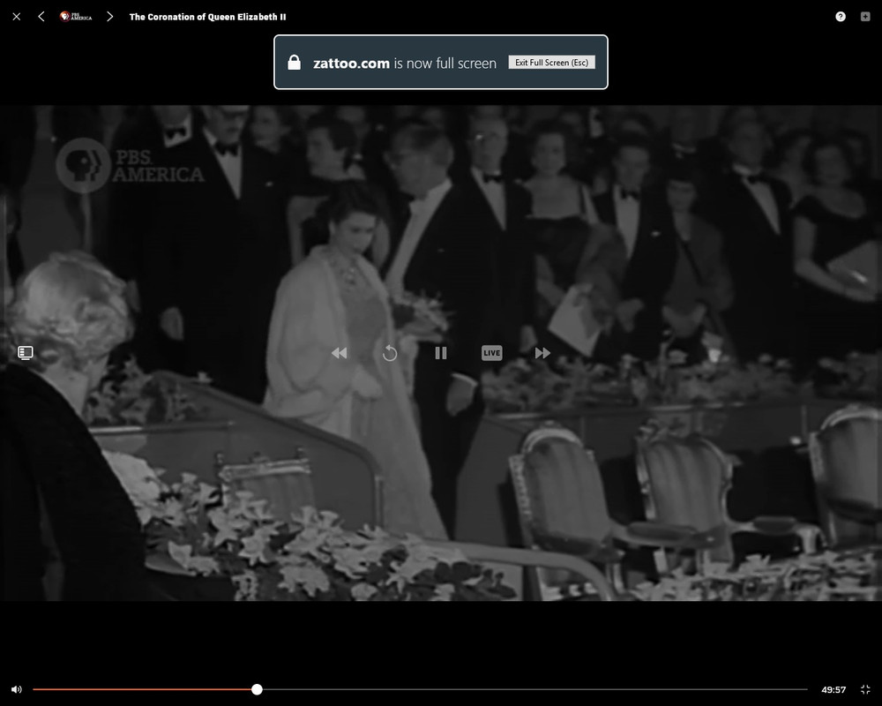
Task: Click the 49:57 time display
Action: tap(833, 689)
